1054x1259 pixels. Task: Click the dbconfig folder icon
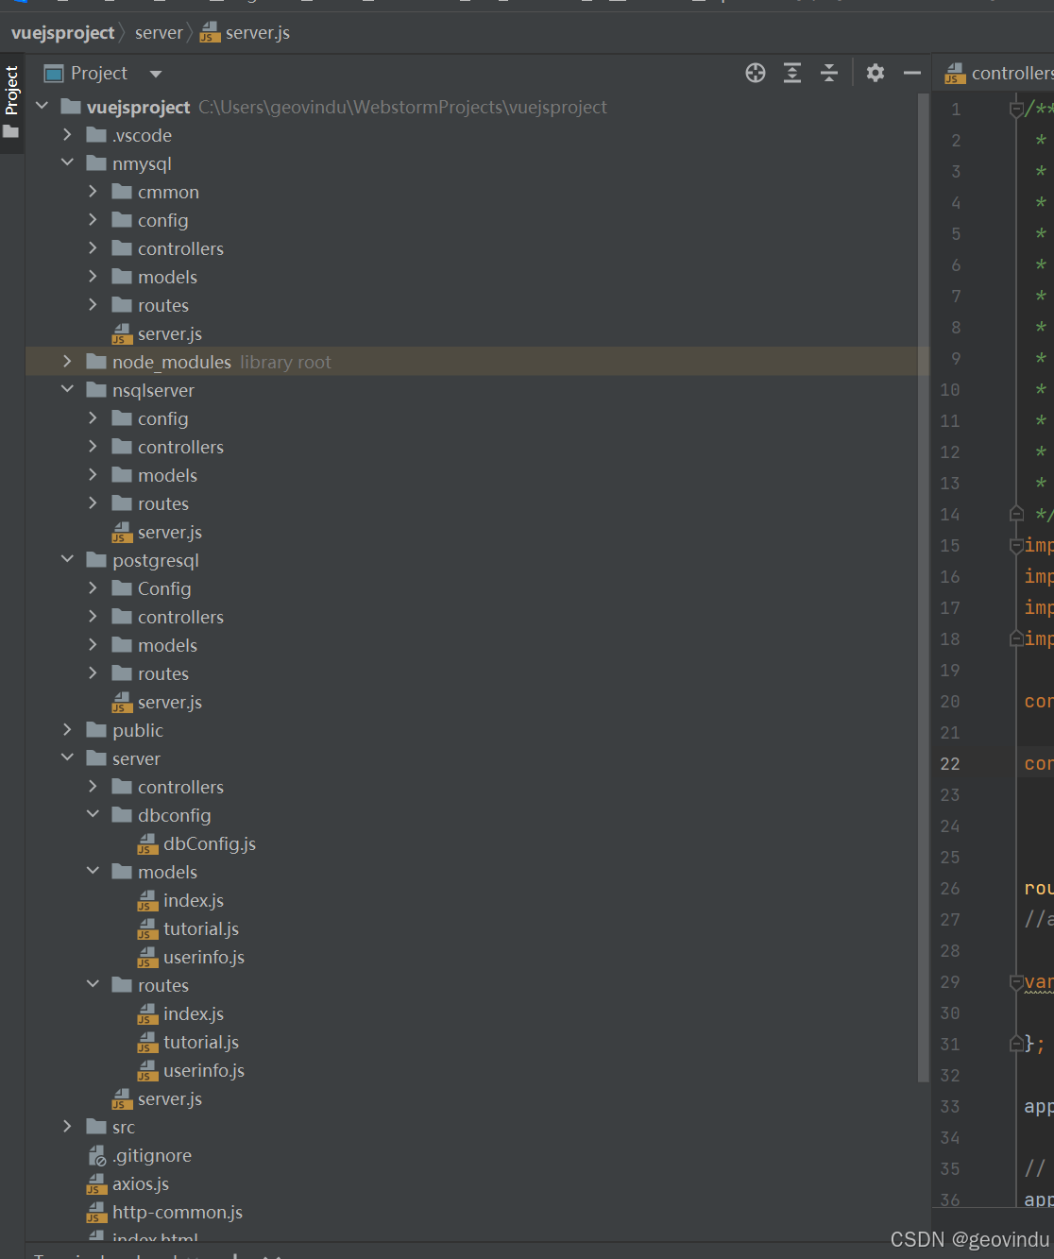pos(122,814)
